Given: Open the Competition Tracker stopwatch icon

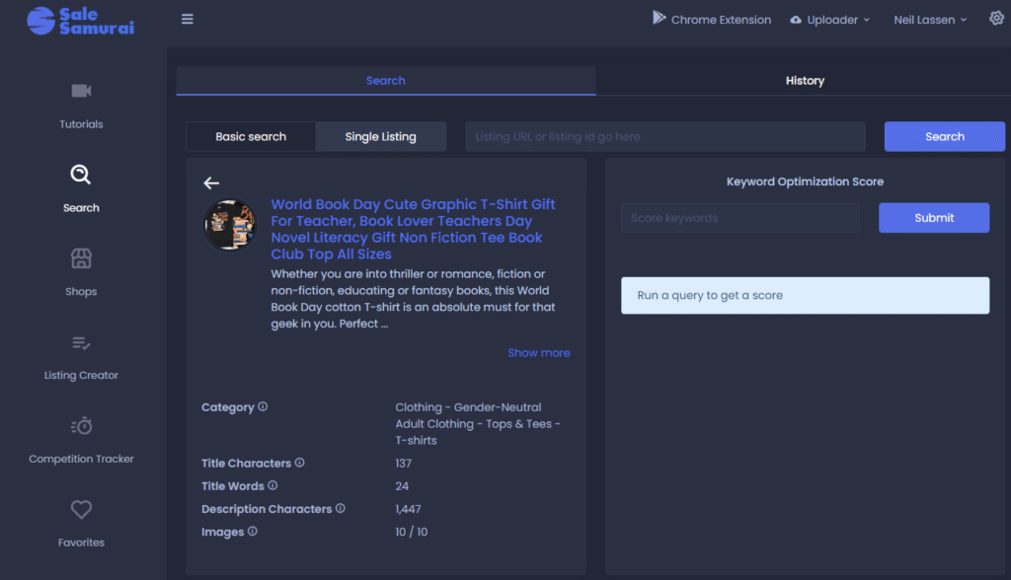Looking at the screenshot, I should pos(81,426).
